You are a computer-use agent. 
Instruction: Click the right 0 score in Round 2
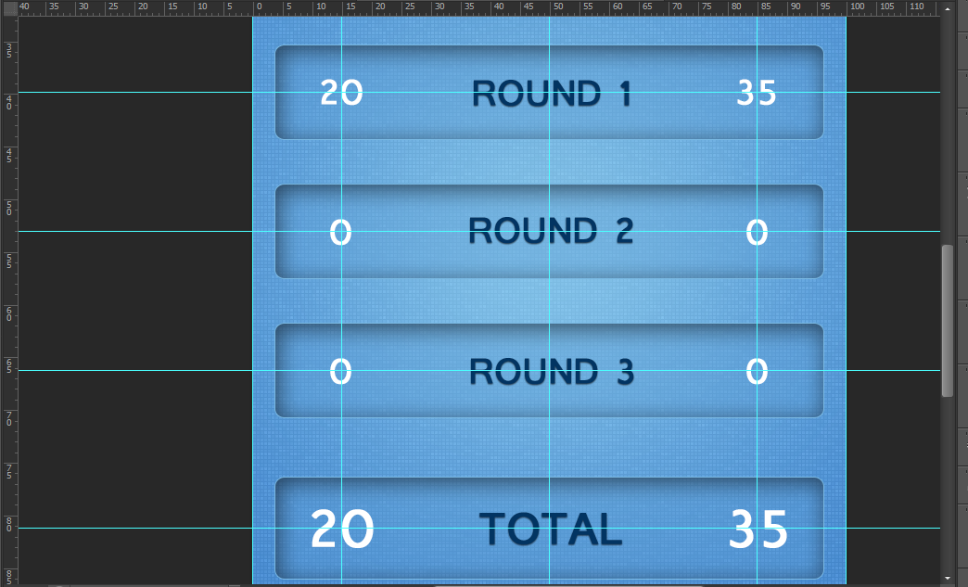pyautogui.click(x=758, y=231)
